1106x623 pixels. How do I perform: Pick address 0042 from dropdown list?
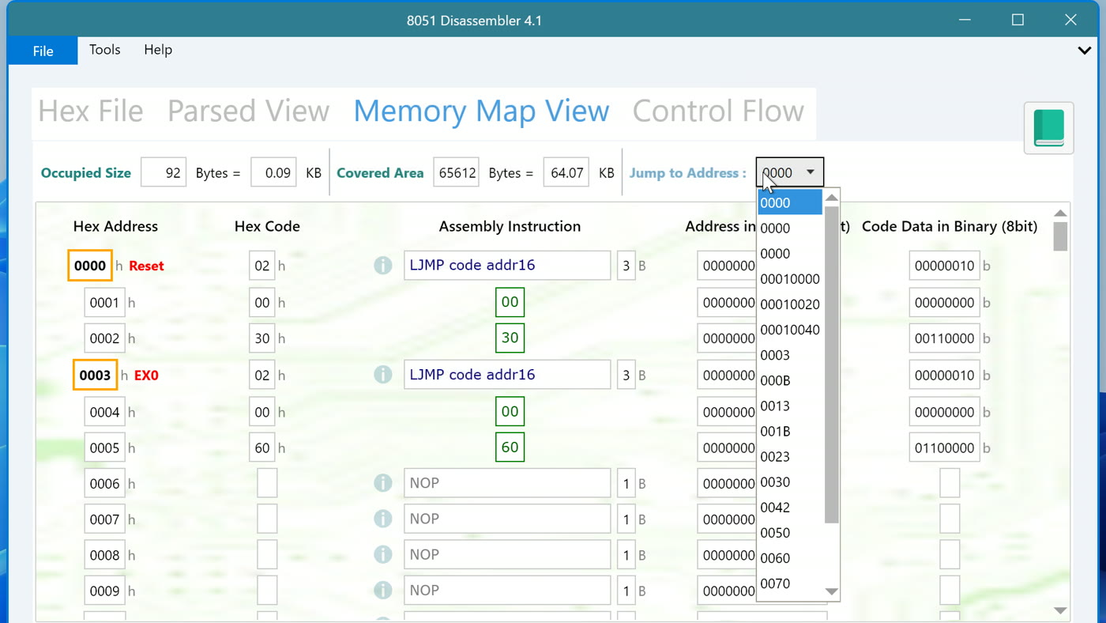(x=790, y=507)
